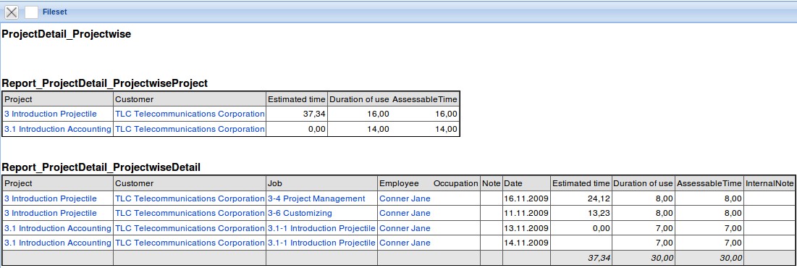The height and width of the screenshot is (268, 797).
Task: Open TLC customer link in first summary row
Action: click(190, 114)
